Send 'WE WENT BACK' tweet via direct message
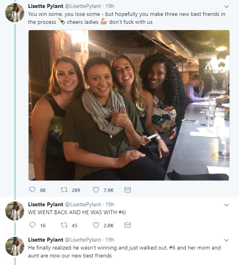 click(x=127, y=225)
